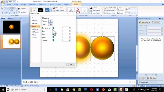Apply the white outlined Abc shape style
Viewport: 164px width, 92px height.
tap(34, 10)
